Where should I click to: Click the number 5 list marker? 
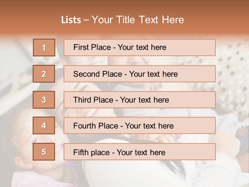coord(44,152)
